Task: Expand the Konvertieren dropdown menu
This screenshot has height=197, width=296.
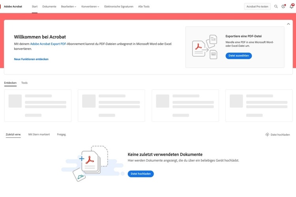Action: 90,6
